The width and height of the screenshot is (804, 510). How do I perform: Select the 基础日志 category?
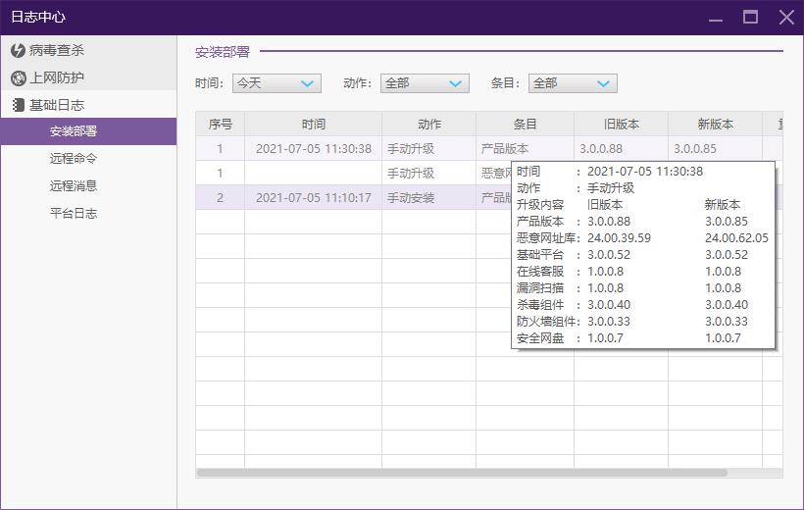tap(88, 105)
